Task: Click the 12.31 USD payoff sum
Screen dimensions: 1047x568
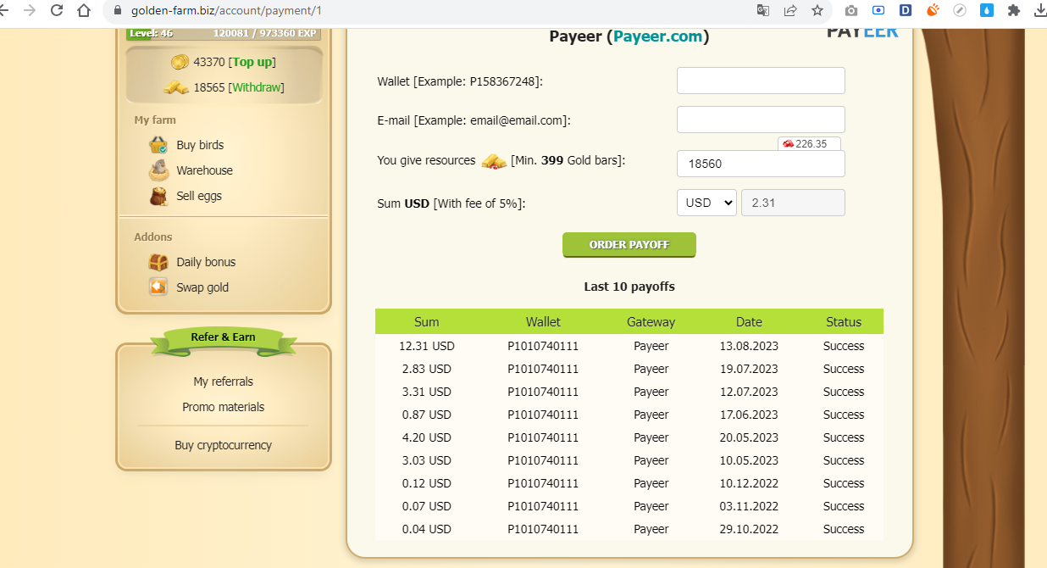Action: 427,346
